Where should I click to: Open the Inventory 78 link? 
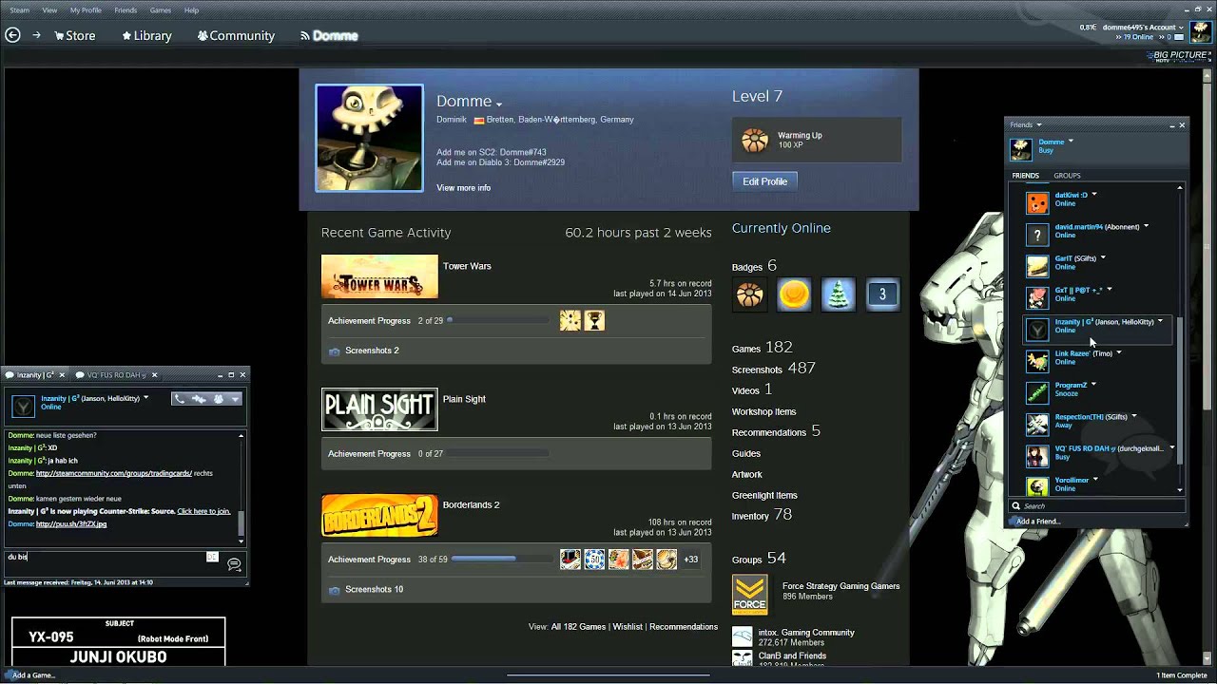point(762,515)
